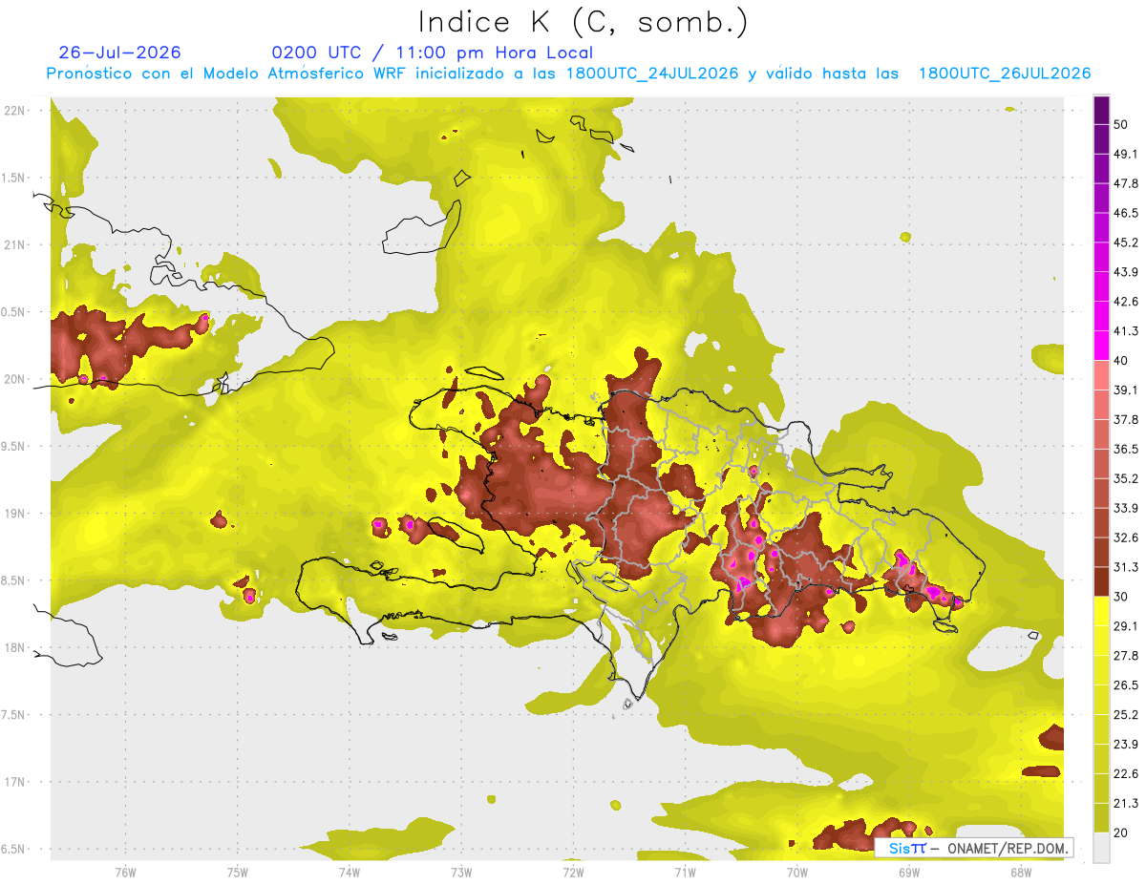The width and height of the screenshot is (1146, 885).
Task: Click the 74W longitude axis label
Action: pos(349,873)
